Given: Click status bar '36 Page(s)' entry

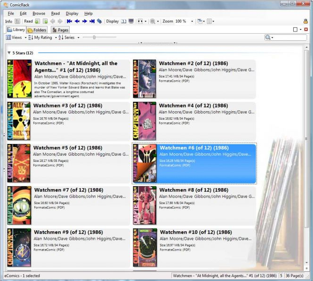Looking at the screenshot, I should (295, 276).
